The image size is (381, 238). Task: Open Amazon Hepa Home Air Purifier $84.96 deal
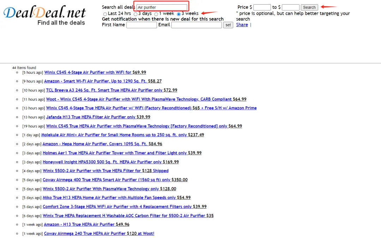[x=102, y=144]
